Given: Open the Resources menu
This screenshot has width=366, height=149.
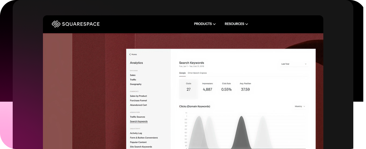Looking at the screenshot, I should (236, 24).
